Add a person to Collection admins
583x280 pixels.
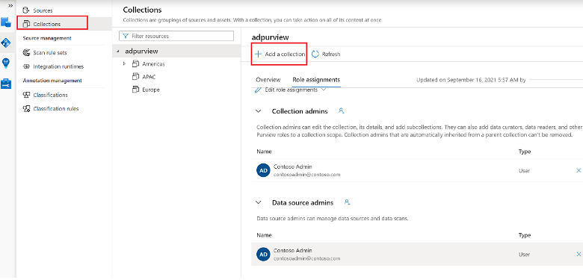342,111
